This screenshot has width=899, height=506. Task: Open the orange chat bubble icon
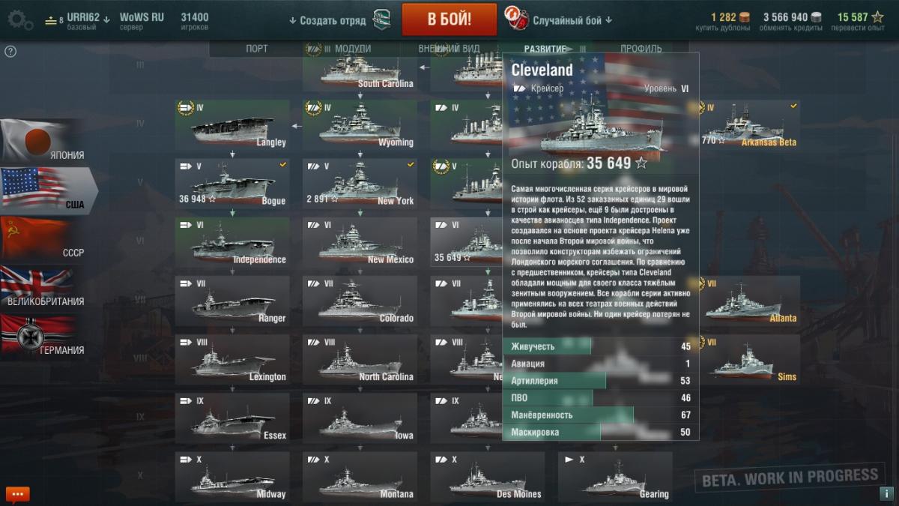click(x=17, y=494)
